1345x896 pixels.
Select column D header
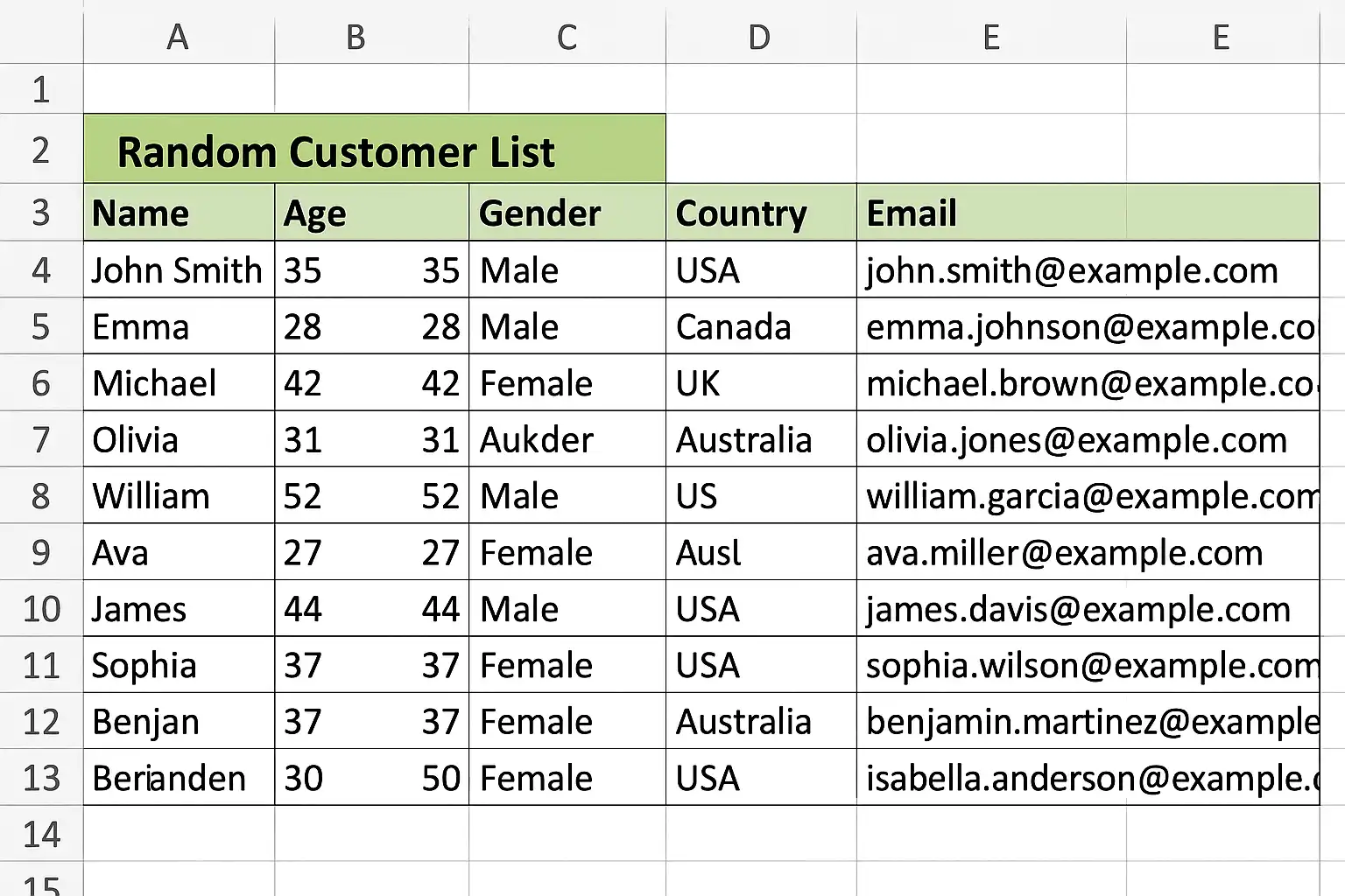pos(759,37)
